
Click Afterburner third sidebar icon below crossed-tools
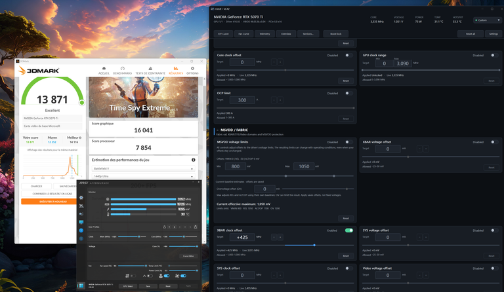[x=81, y=214]
